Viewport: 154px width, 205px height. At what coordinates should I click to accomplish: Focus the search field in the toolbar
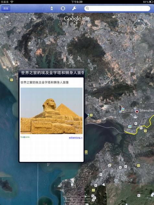tap(117, 8)
